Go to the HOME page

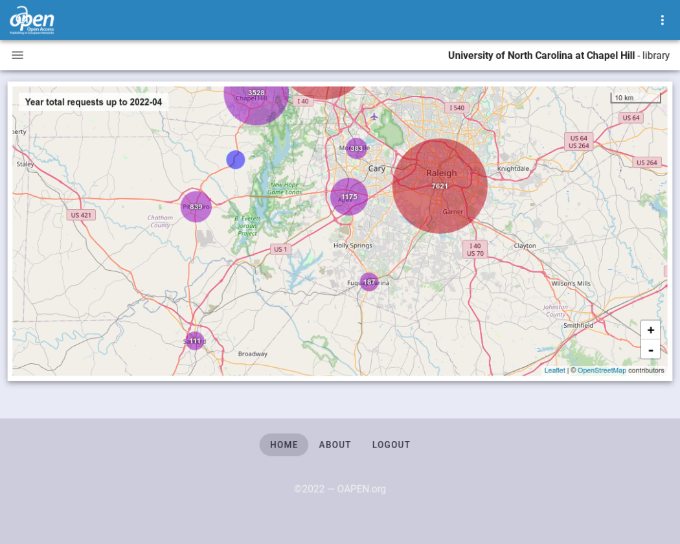284,445
